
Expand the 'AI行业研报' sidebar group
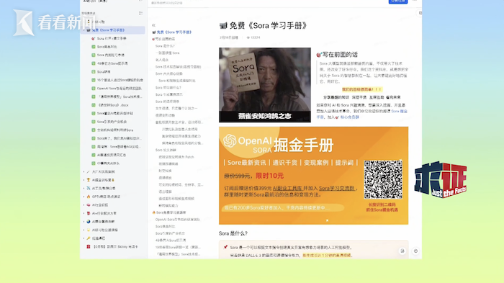tap(84, 205)
